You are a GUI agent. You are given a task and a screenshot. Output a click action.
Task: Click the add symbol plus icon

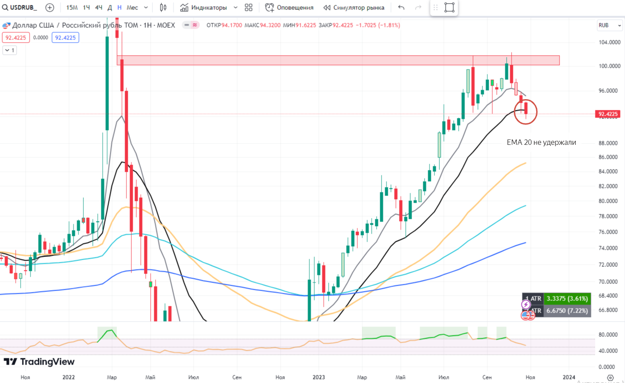click(x=49, y=8)
